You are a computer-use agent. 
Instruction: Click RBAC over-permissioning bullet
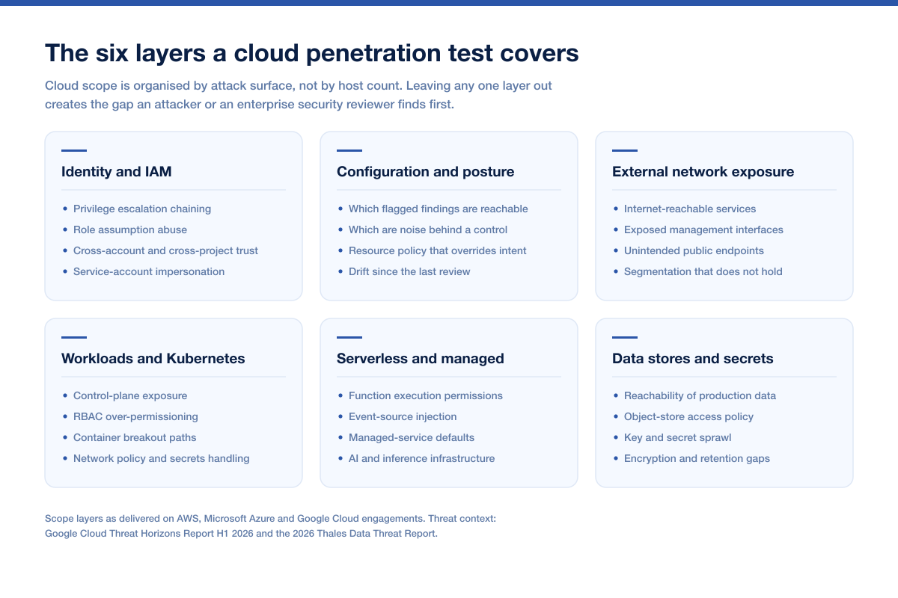(135, 417)
